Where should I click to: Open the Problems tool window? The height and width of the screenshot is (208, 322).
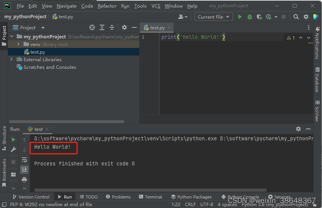(118, 197)
